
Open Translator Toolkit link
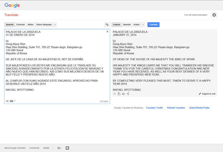pos(154,108)
